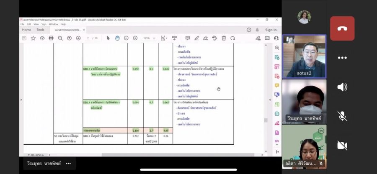Image resolution: width=377 pixels, height=174 pixels.
Task: End the call with red hang-up button
Action: 342,28
